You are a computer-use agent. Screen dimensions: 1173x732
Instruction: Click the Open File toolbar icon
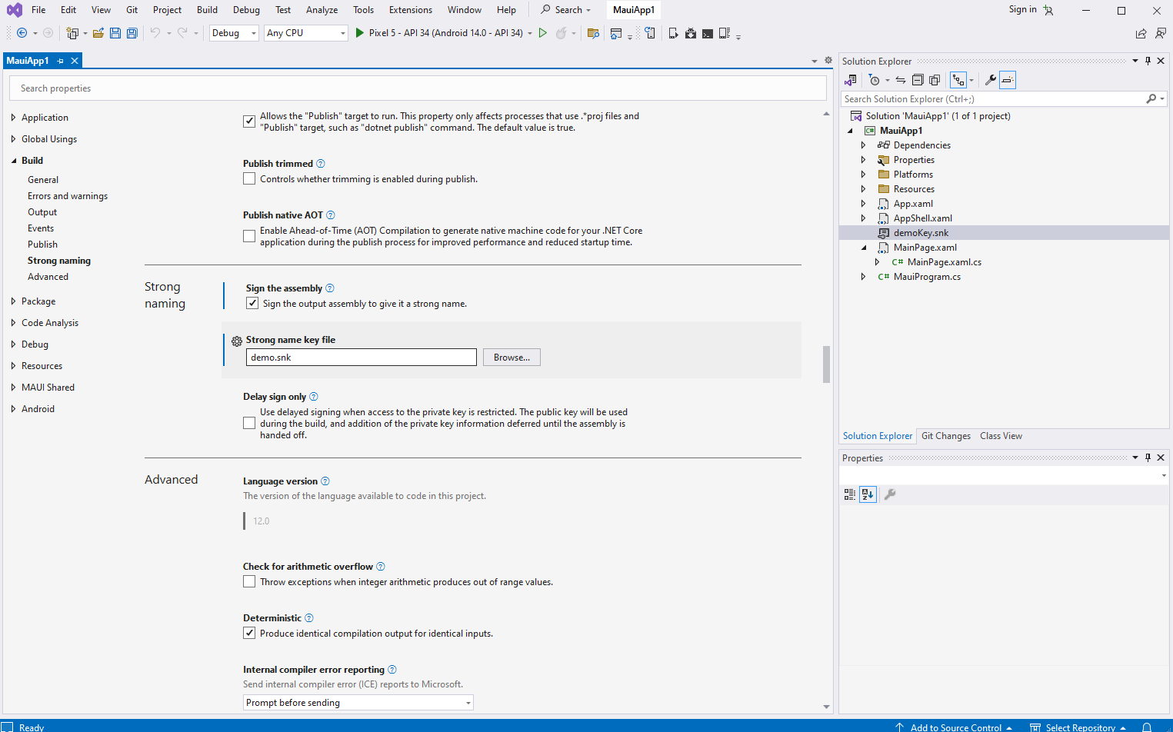point(98,33)
